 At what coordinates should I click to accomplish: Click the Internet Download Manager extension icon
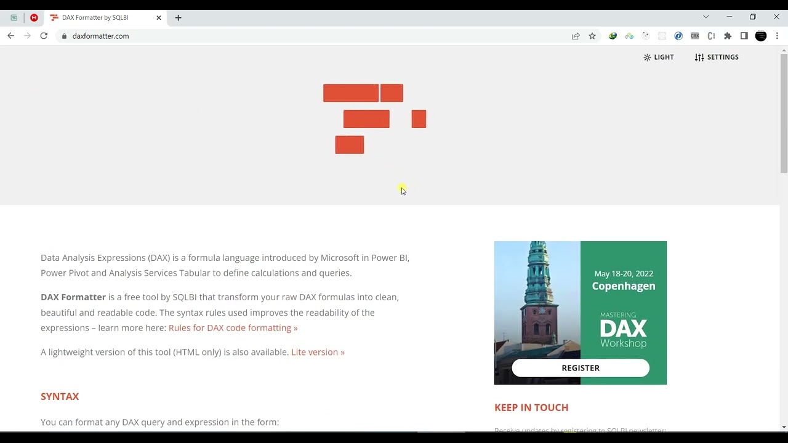[x=613, y=36]
